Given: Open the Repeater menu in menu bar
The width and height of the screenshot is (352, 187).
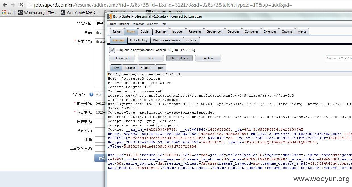Looking at the screenshot, I should (x=138, y=24).
